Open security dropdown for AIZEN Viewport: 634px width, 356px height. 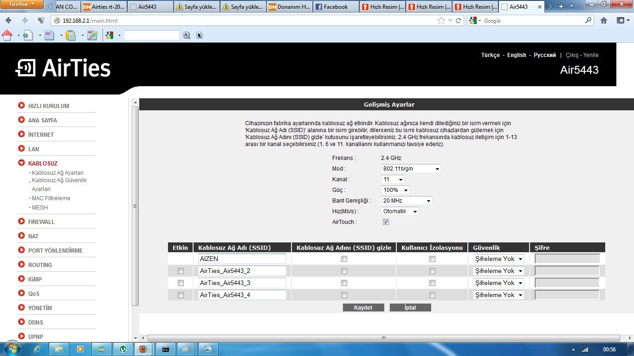[498, 259]
